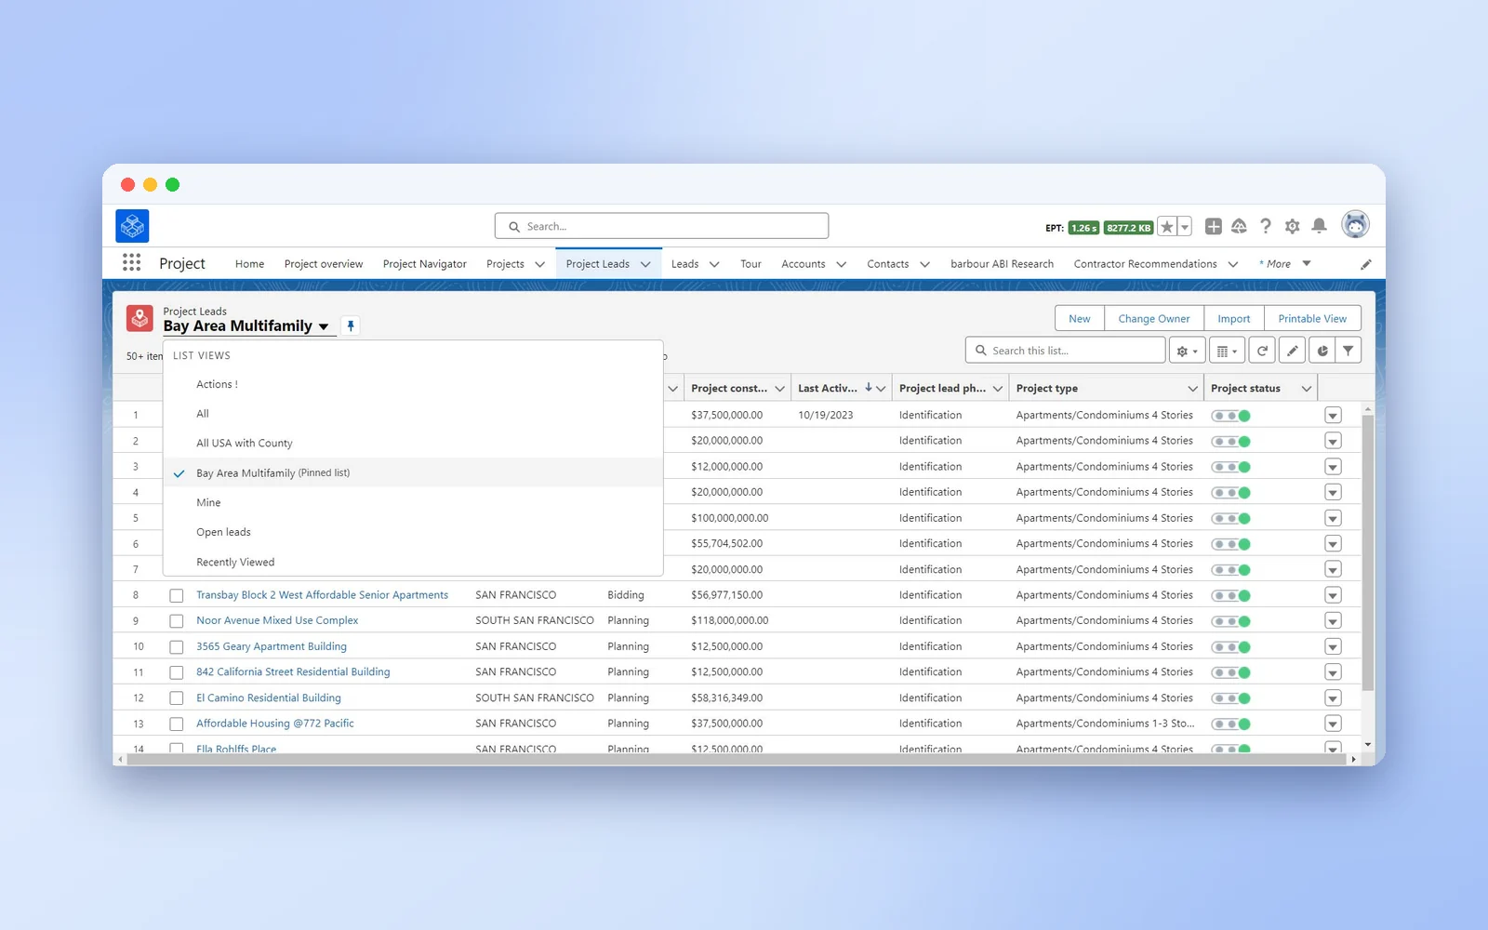
Task: Open the filters funnel icon
Action: (1348, 351)
